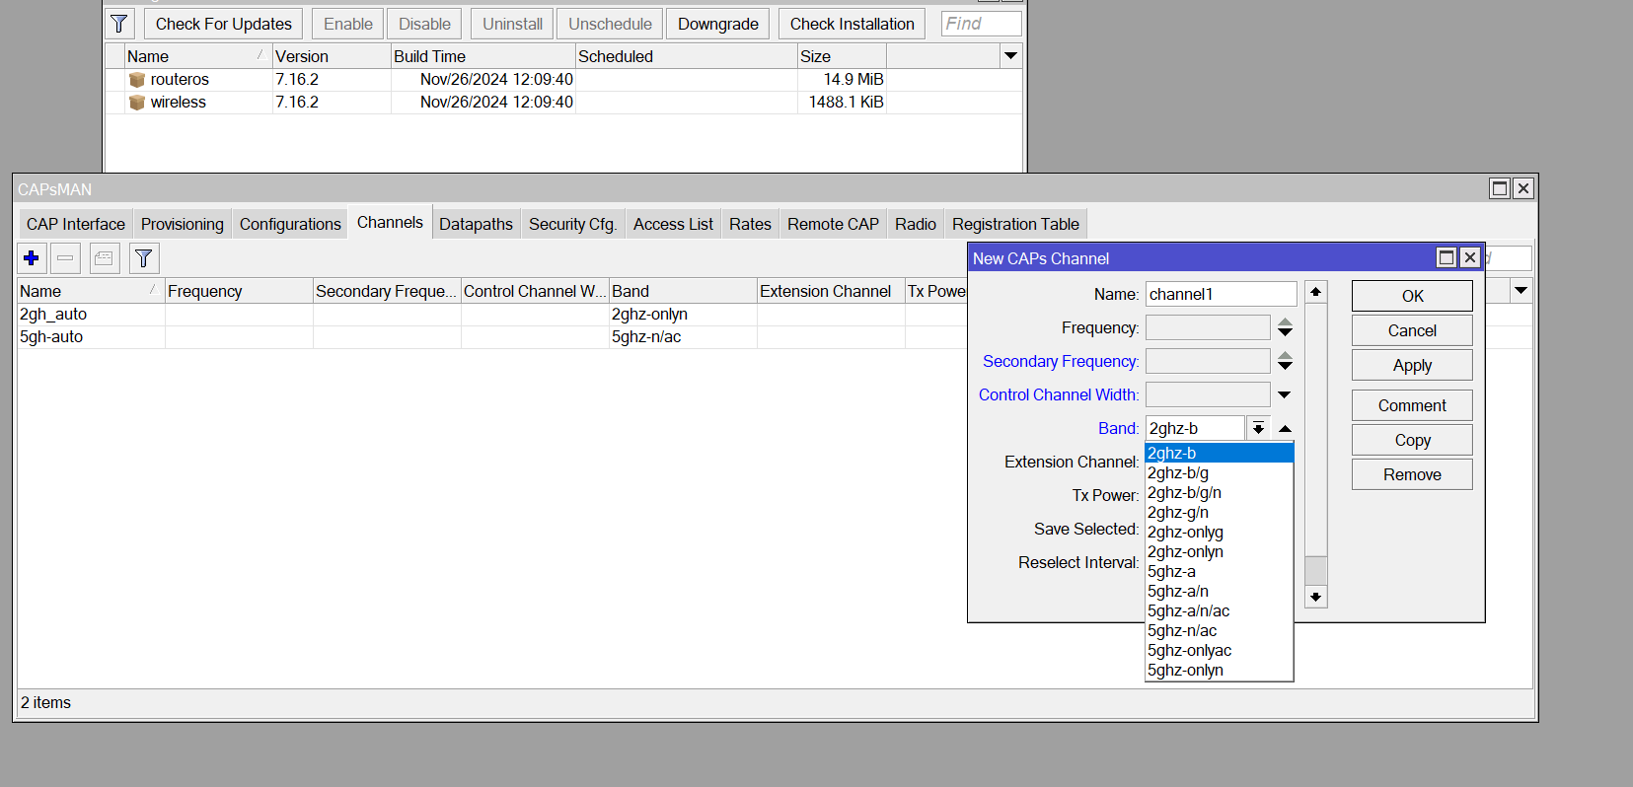
Task: Choose 5ghz-onlyac in the Band list
Action: [1219, 651]
